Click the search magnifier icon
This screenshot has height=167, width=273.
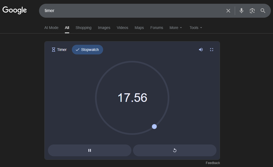click(263, 11)
